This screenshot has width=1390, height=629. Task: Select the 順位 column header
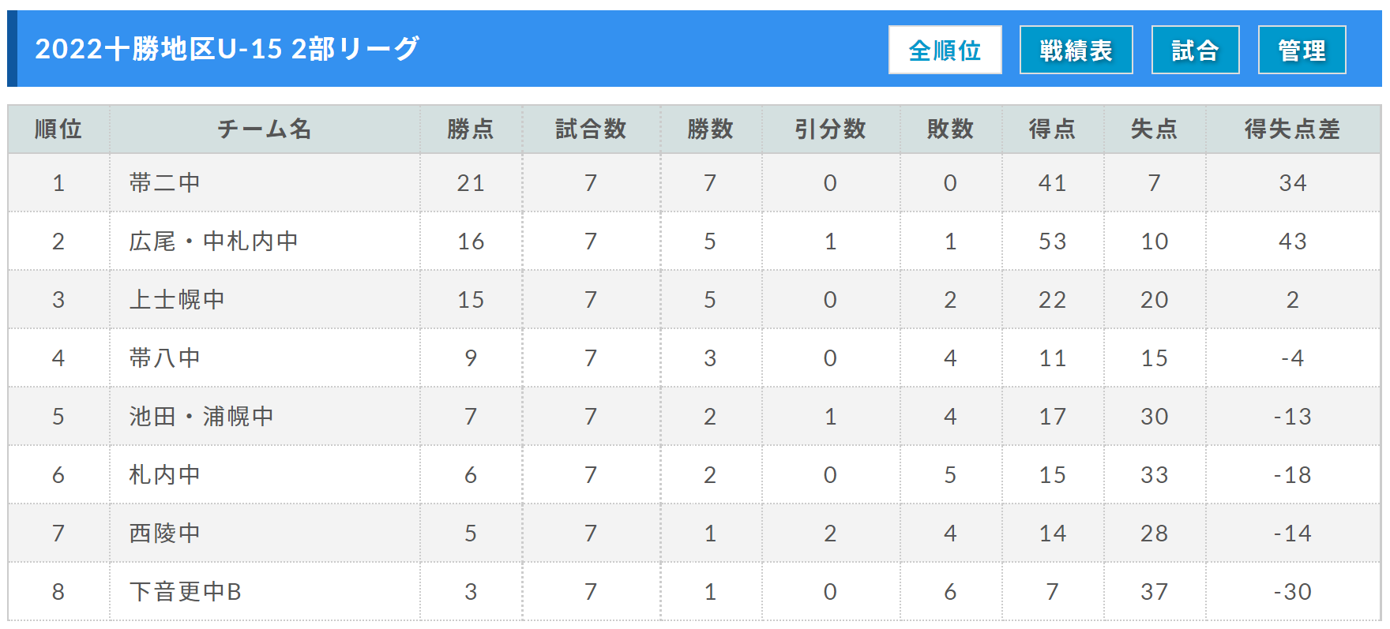coord(58,129)
